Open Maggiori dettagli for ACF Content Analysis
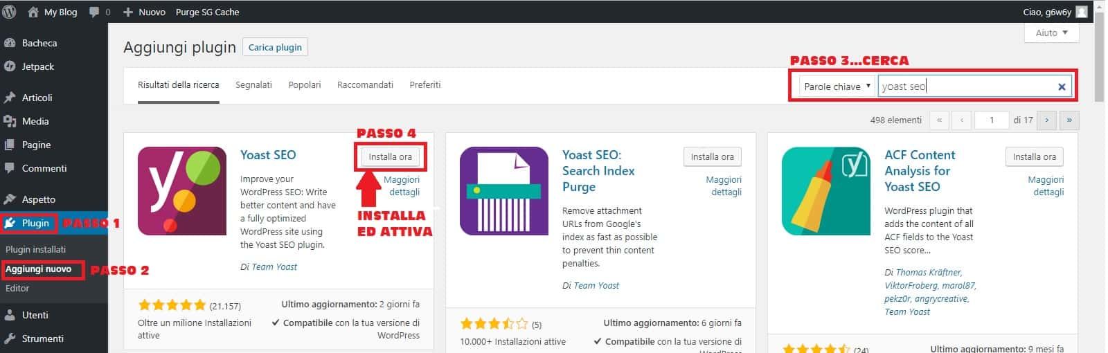Viewport: 1108px width, 353px height. [1046, 185]
